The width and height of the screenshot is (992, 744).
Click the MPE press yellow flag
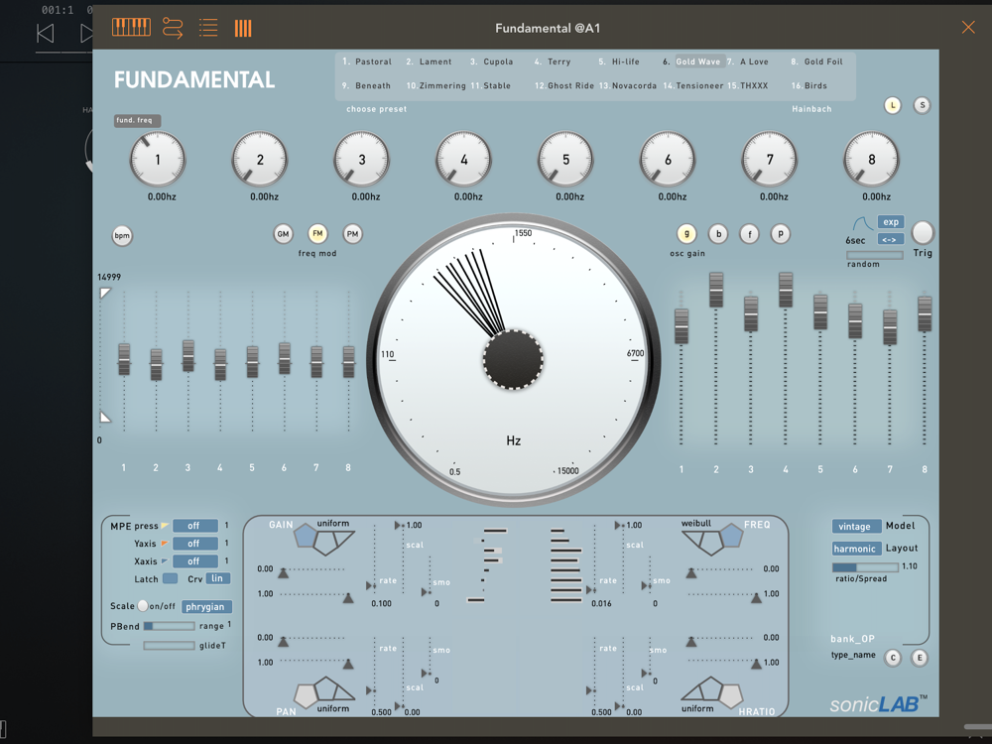165,526
